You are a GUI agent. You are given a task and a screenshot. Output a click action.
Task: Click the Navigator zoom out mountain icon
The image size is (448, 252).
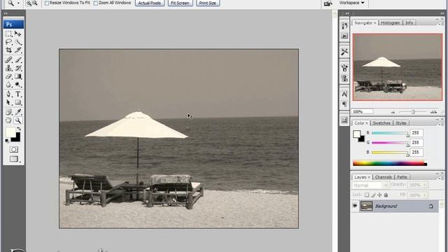point(393,112)
